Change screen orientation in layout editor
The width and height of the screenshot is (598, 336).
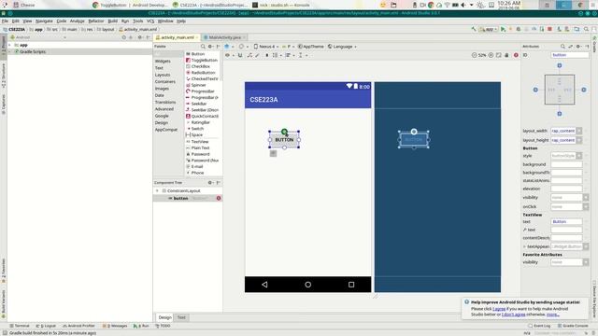(243, 47)
